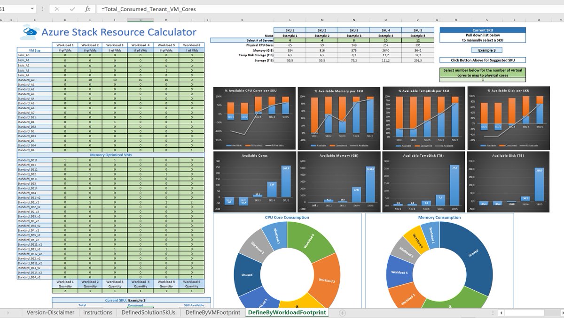Viewport: 564px width, 318px height.
Task: Click the formula bar three-dot handle
Action: tap(43, 9)
